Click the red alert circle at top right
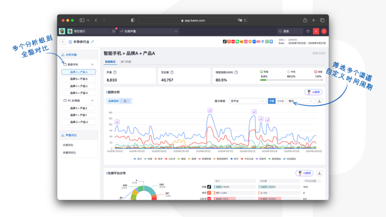The height and width of the screenshot is (217, 386). point(324,31)
